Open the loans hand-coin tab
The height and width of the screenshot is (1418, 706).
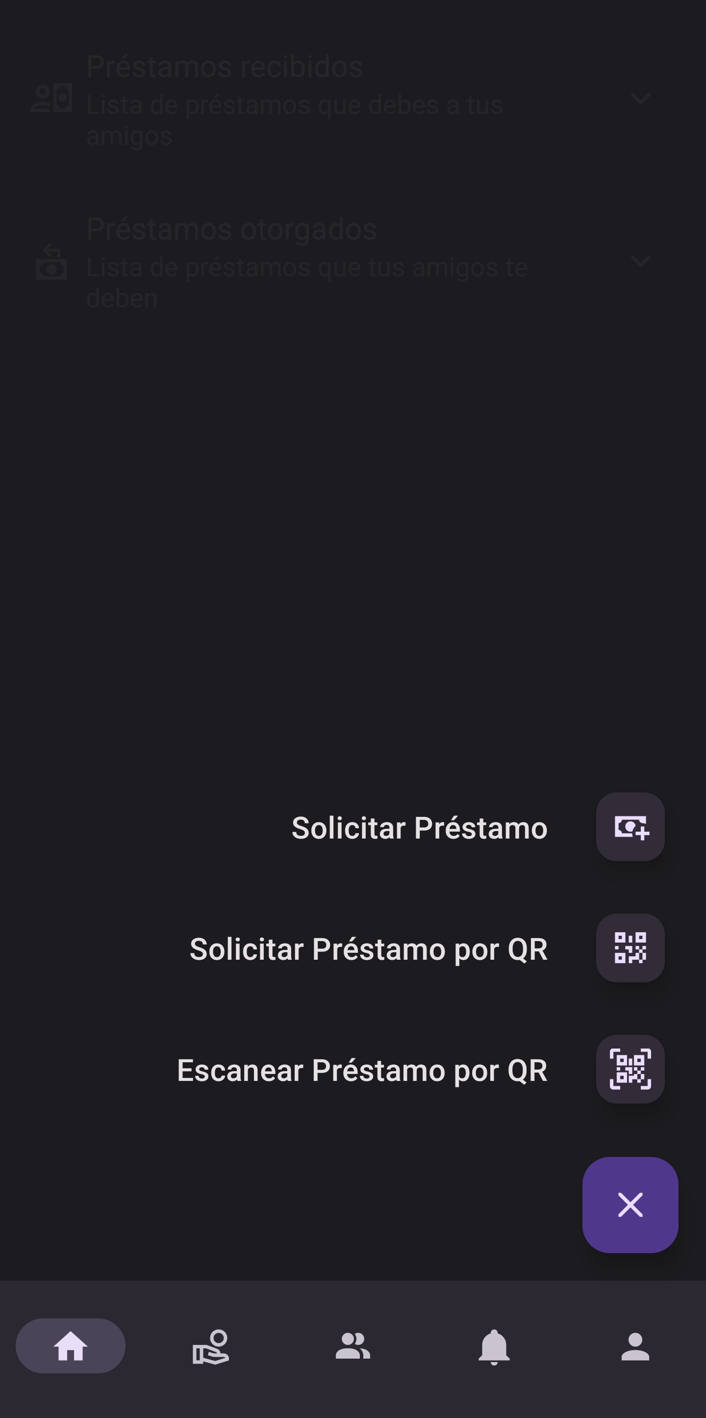[211, 1345]
